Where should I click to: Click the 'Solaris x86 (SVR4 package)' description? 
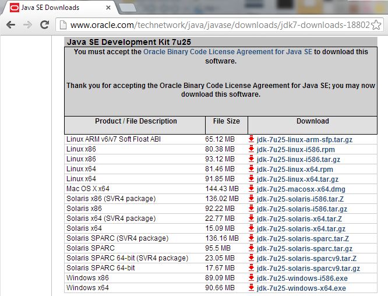pyautogui.click(x=111, y=199)
